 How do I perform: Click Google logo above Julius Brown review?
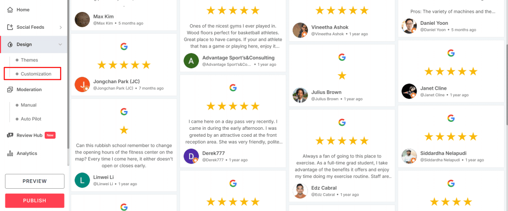click(342, 57)
